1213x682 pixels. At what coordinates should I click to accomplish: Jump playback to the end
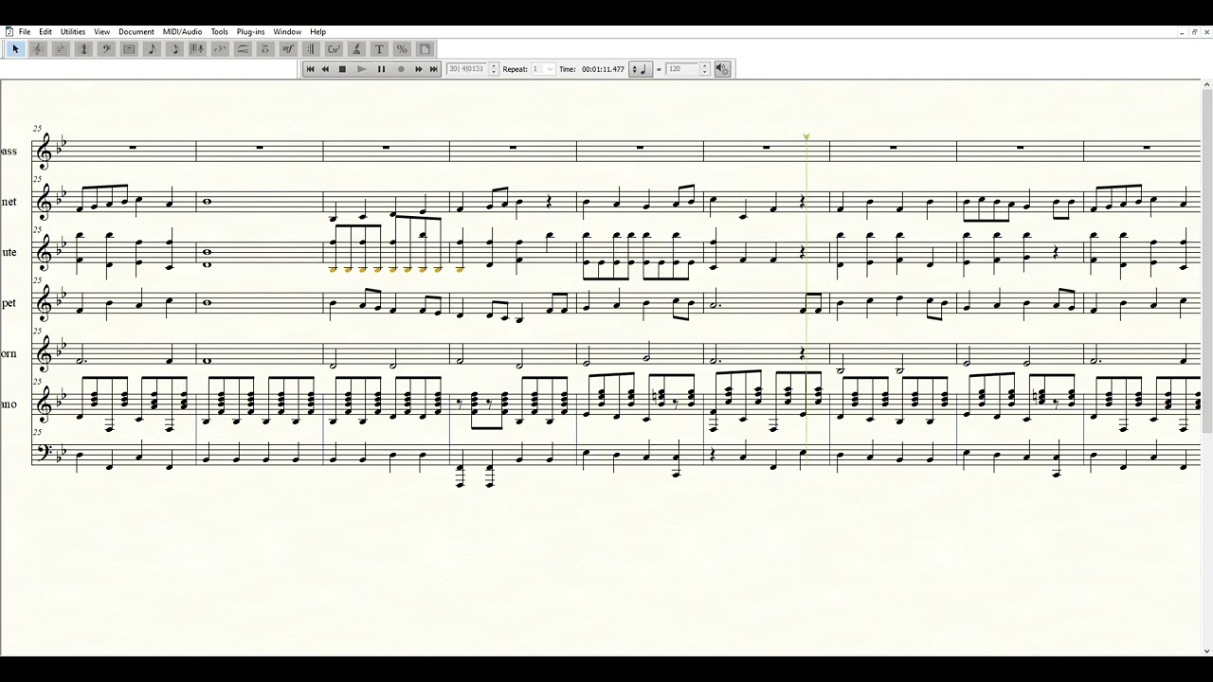434,69
